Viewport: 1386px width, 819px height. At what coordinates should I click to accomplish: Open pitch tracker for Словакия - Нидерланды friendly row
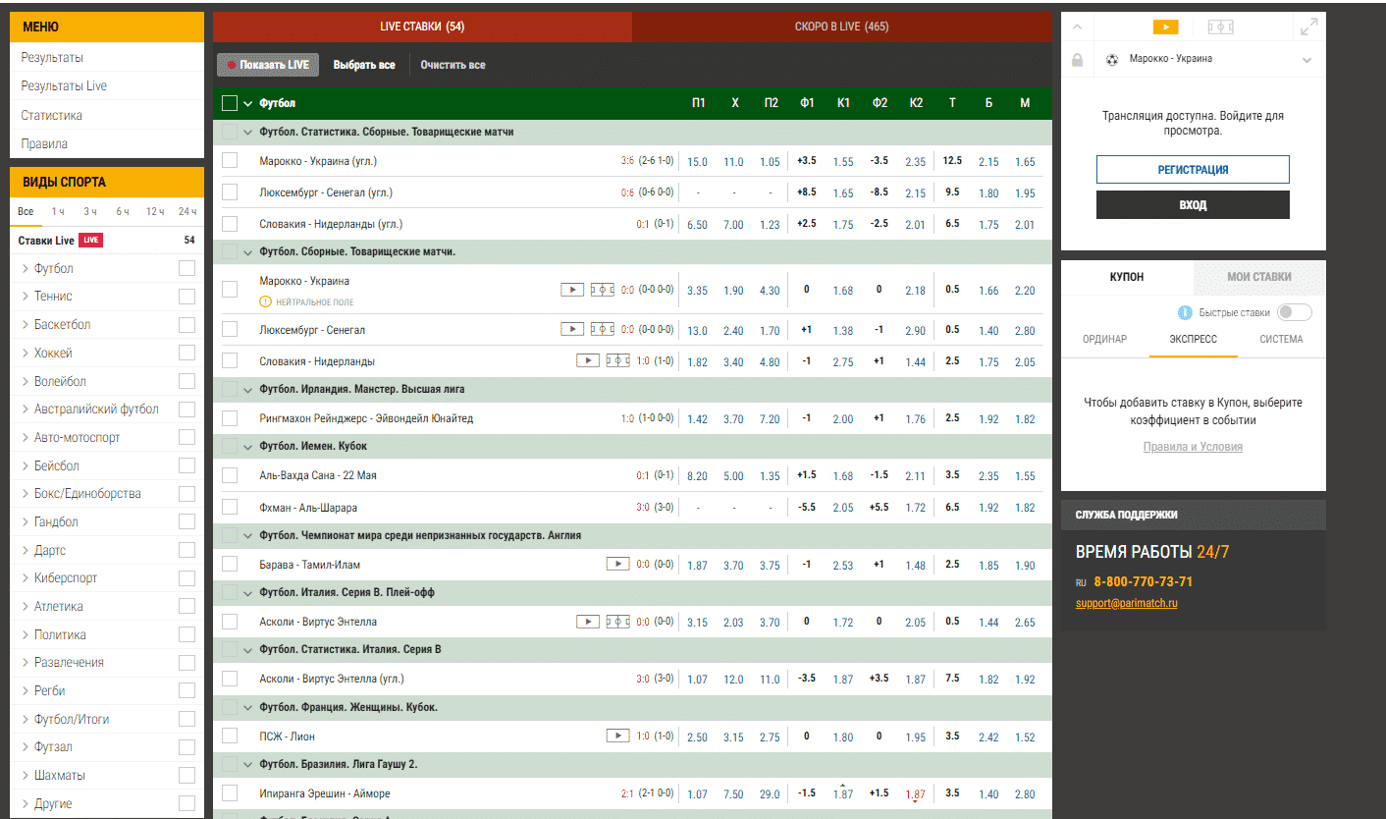[x=618, y=360]
